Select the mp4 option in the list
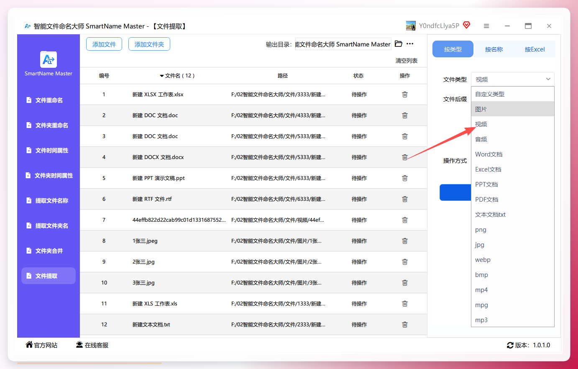Screen dimensions: 578x369 click(513, 290)
